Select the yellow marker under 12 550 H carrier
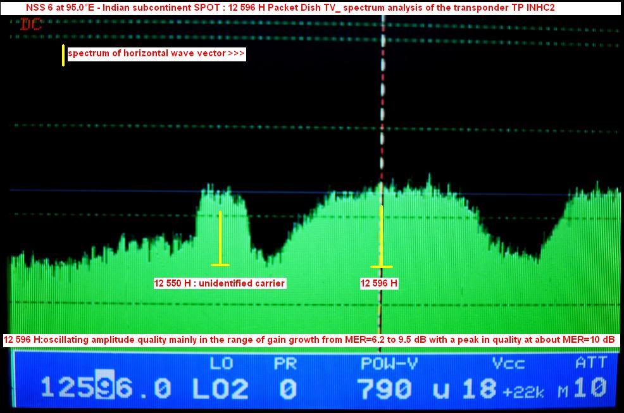624x413 pixels. 220,238
